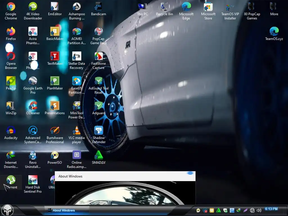Image resolution: width=288 pixels, height=216 pixels.
Task: Select the Hard Disk Sentinel Pro icon
Action: pyautogui.click(x=33, y=184)
